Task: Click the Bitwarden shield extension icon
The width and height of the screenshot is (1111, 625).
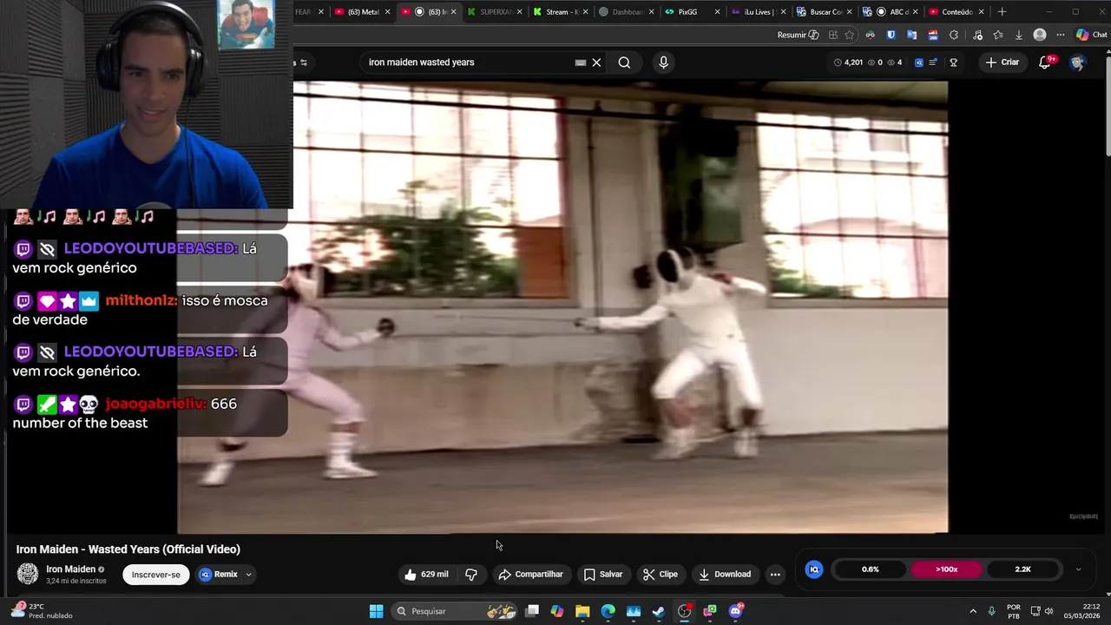Action: (x=891, y=35)
